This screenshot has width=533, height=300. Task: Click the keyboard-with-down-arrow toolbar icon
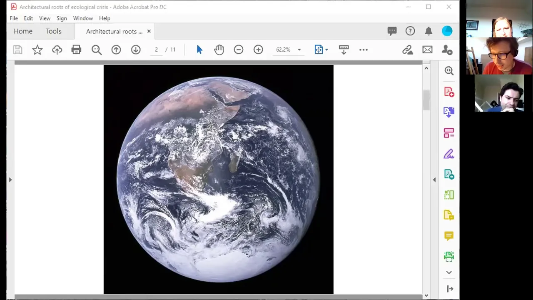click(x=344, y=50)
